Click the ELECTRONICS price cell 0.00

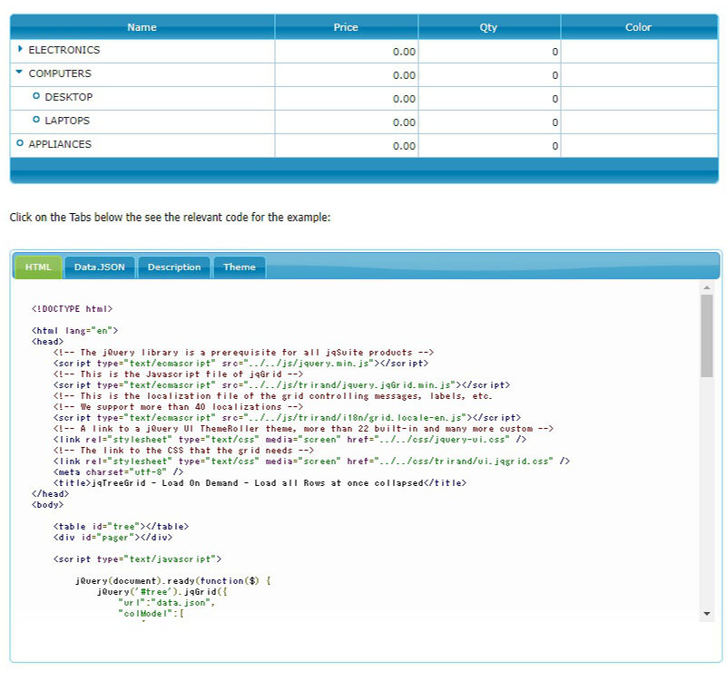[x=347, y=52]
